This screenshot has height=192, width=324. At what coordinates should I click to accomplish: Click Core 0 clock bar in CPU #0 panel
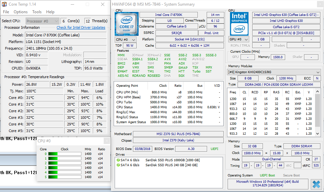[x=65, y=154]
